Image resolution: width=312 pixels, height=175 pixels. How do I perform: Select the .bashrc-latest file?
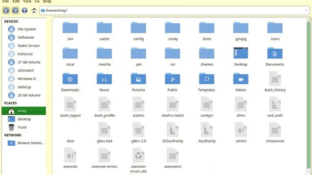[x=173, y=104]
